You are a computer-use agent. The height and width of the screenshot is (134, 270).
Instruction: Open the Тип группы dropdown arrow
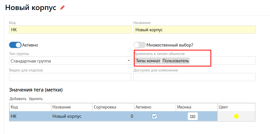129,60
